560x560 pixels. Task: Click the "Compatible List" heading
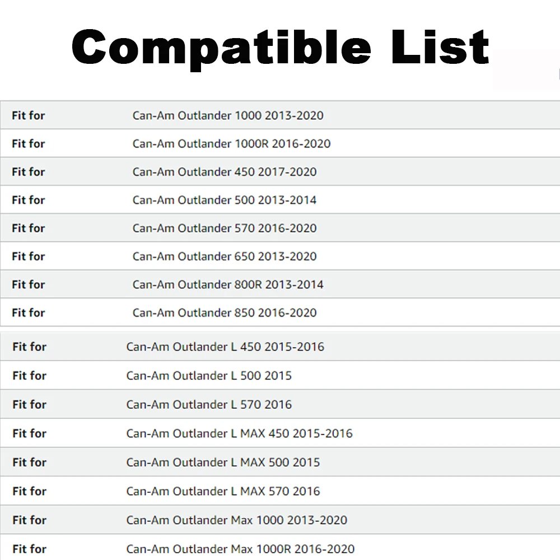click(x=280, y=47)
